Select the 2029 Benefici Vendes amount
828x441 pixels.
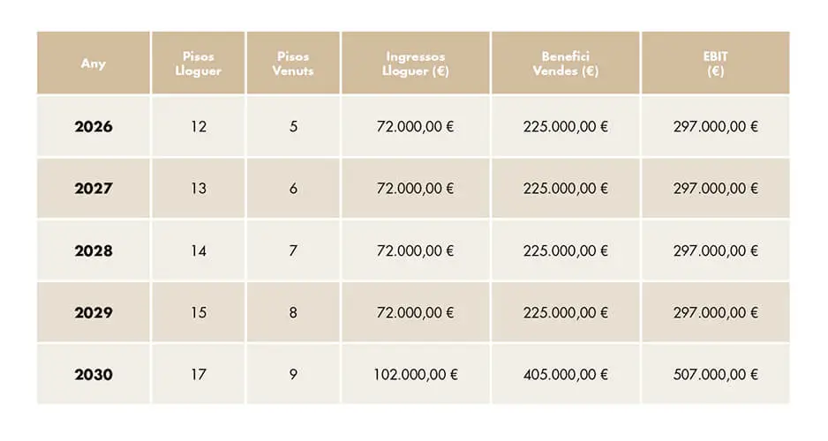coord(566,313)
